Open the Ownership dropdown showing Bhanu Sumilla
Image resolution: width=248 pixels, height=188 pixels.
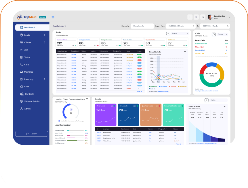(x=142, y=26)
